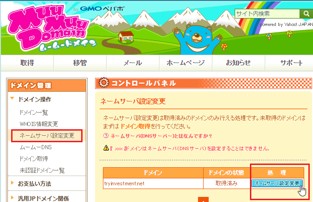Viewport: 313px width, 202px height.
Task: Expand the お支払い方法 section
Action: click(34, 183)
